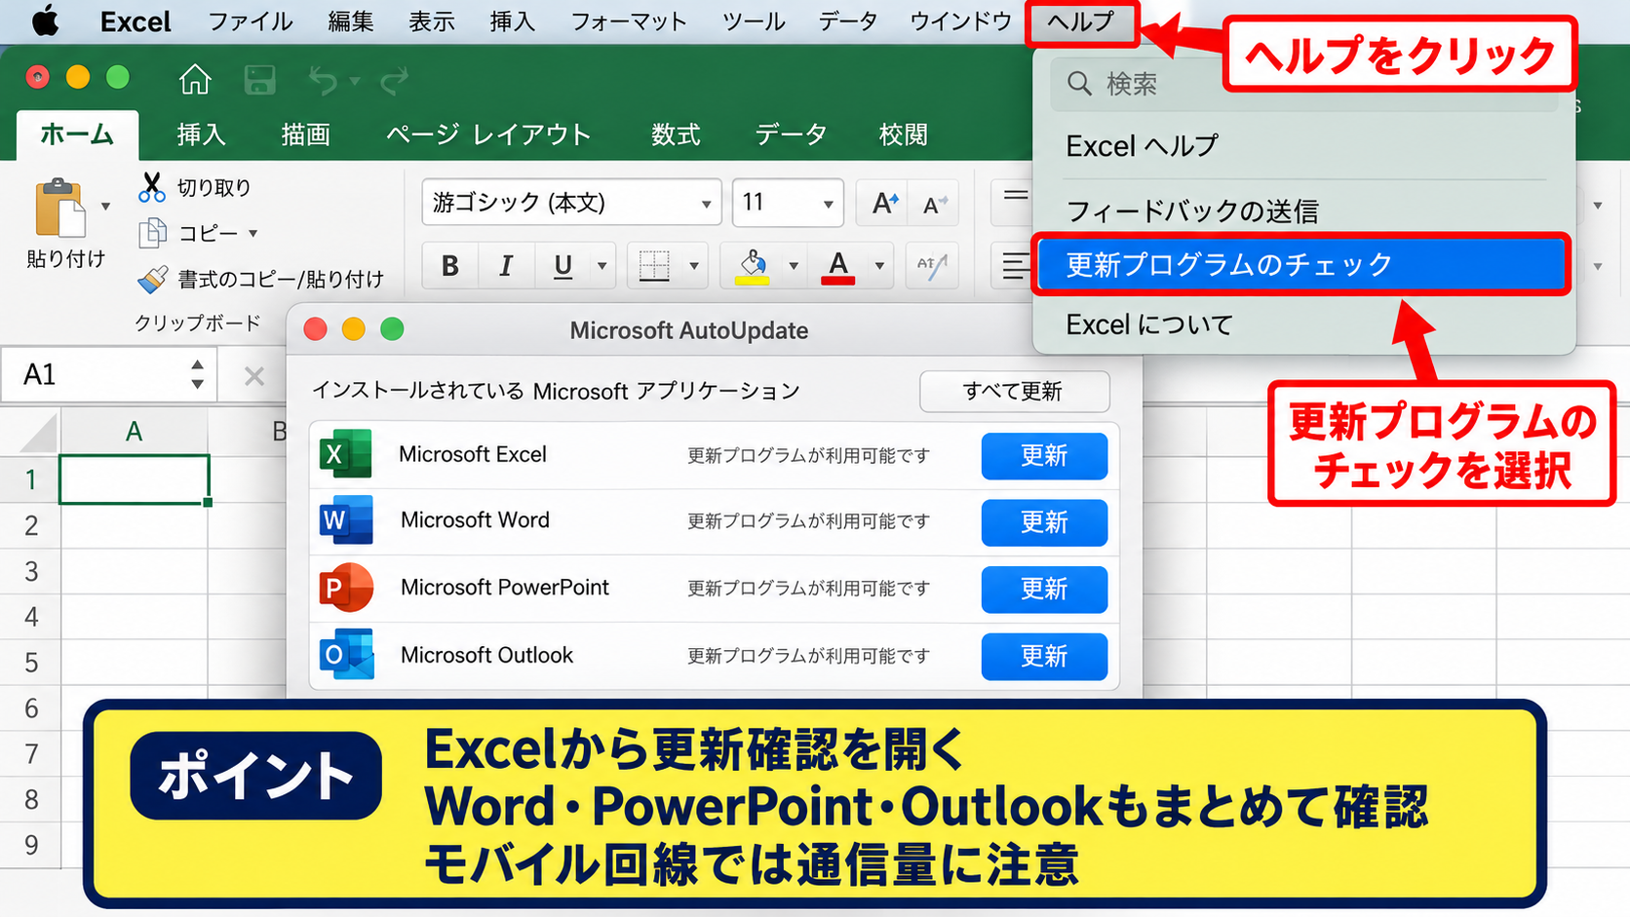Open the borders dropdown arrow
The width and height of the screenshot is (1630, 917).
(694, 265)
